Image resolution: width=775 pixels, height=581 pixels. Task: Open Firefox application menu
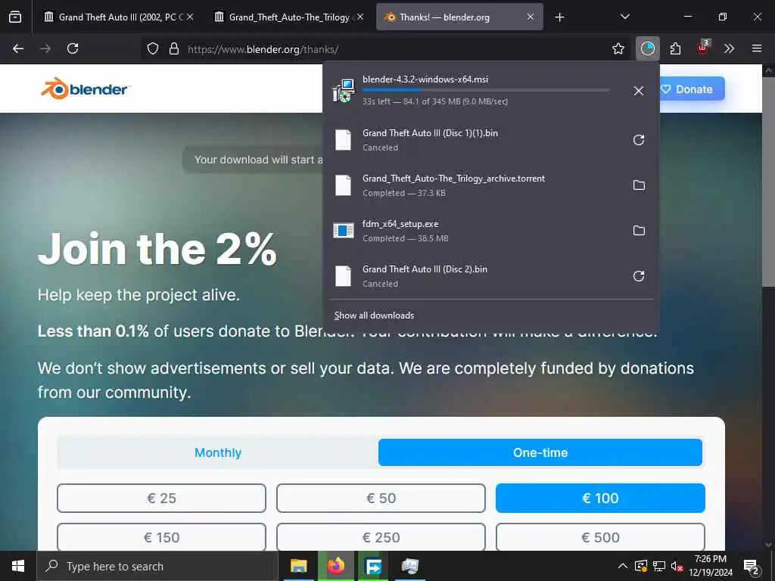point(757,48)
